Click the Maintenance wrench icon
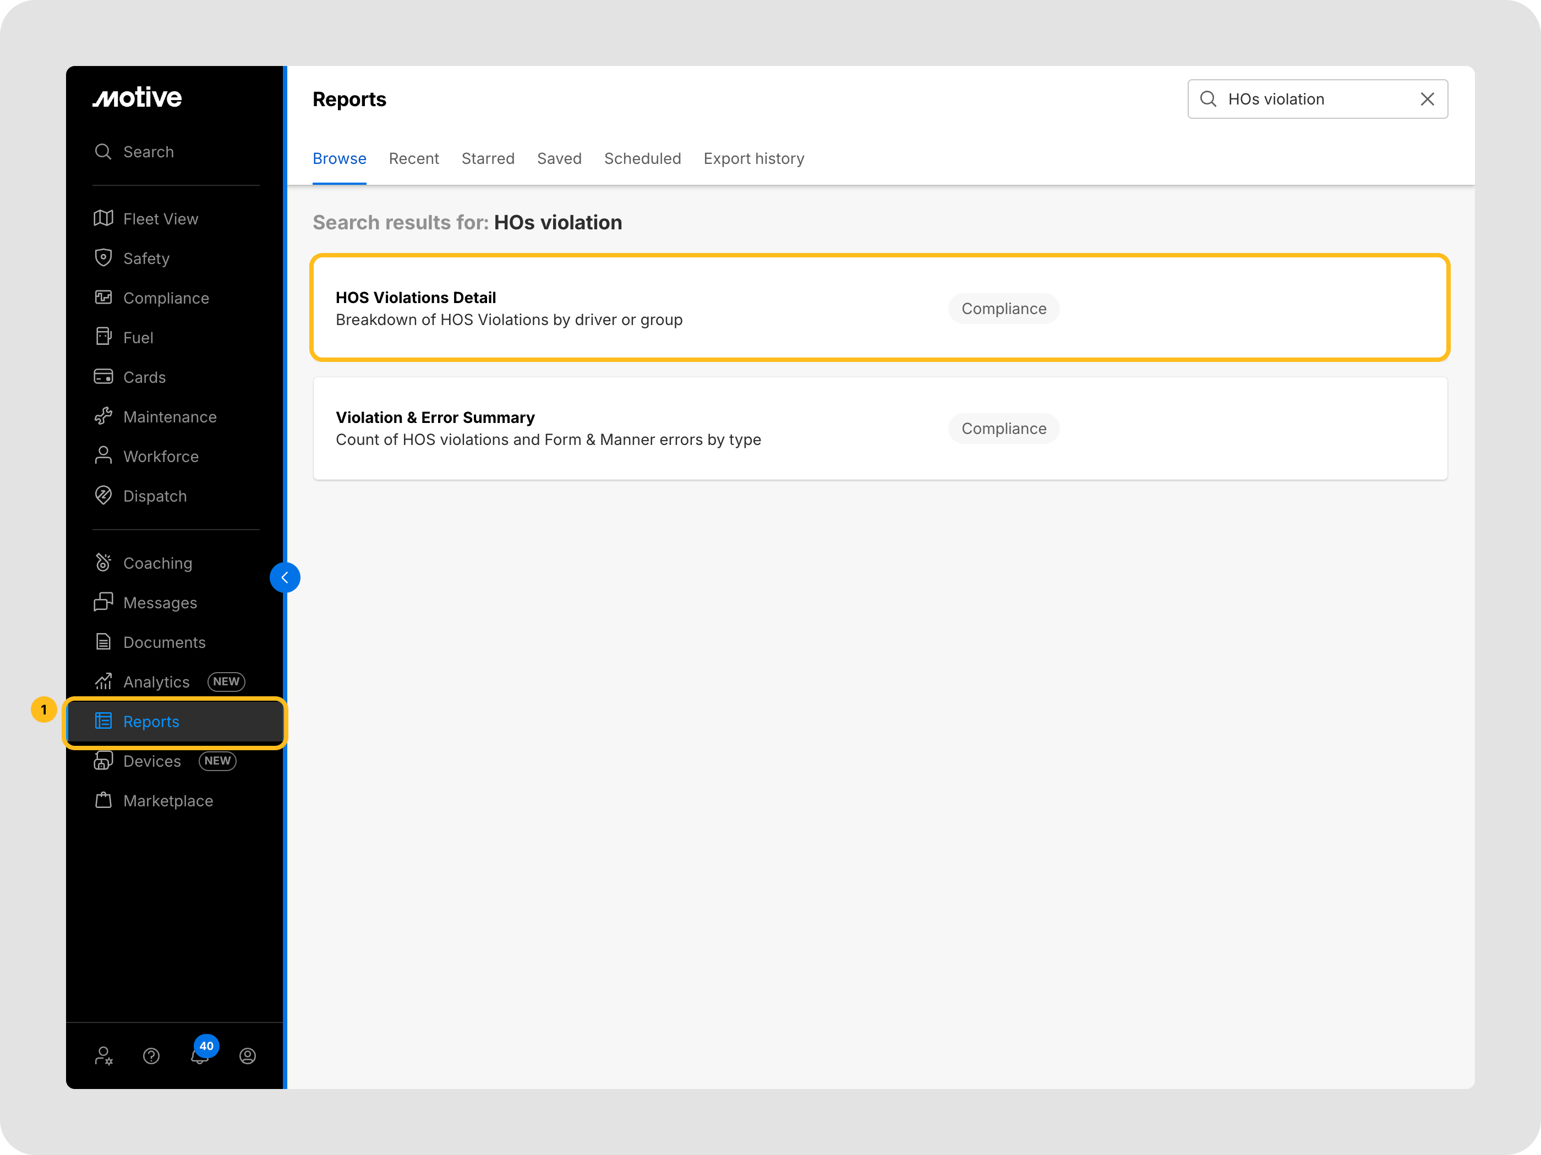The image size is (1541, 1155). coord(103,416)
